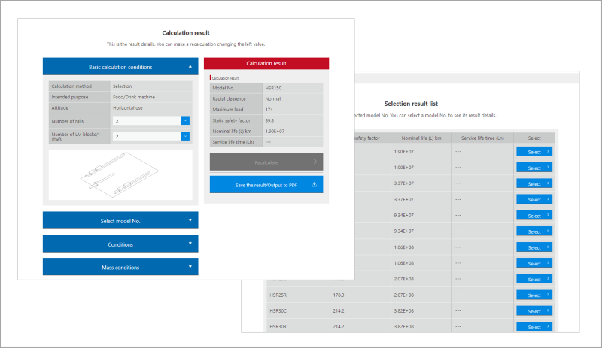Click the HSR15C model number value
Image resolution: width=602 pixels, height=348 pixels.
pyautogui.click(x=273, y=88)
